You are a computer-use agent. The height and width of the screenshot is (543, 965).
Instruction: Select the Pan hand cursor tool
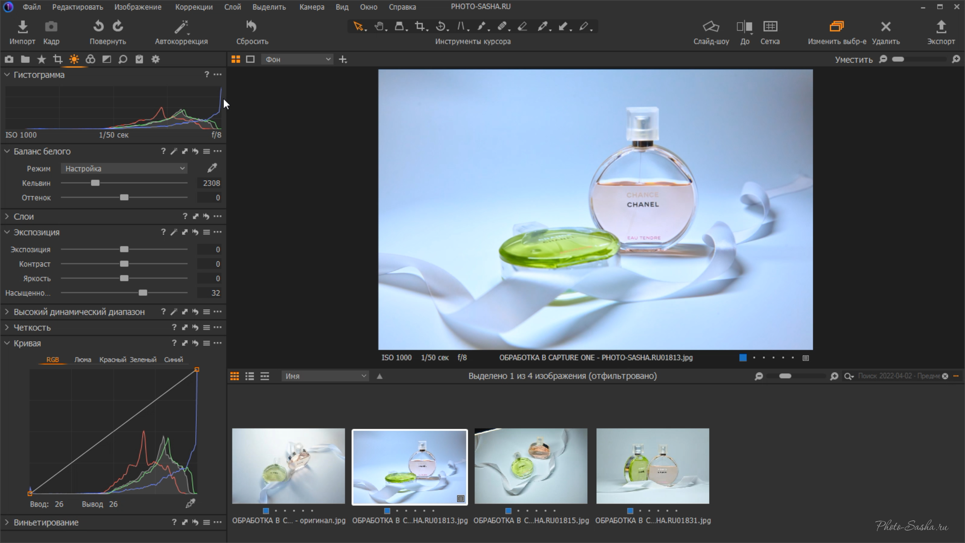pyautogui.click(x=379, y=26)
